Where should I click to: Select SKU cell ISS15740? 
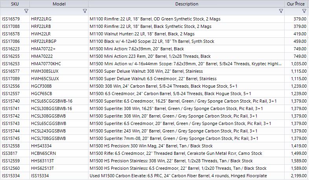coord(15,101)
